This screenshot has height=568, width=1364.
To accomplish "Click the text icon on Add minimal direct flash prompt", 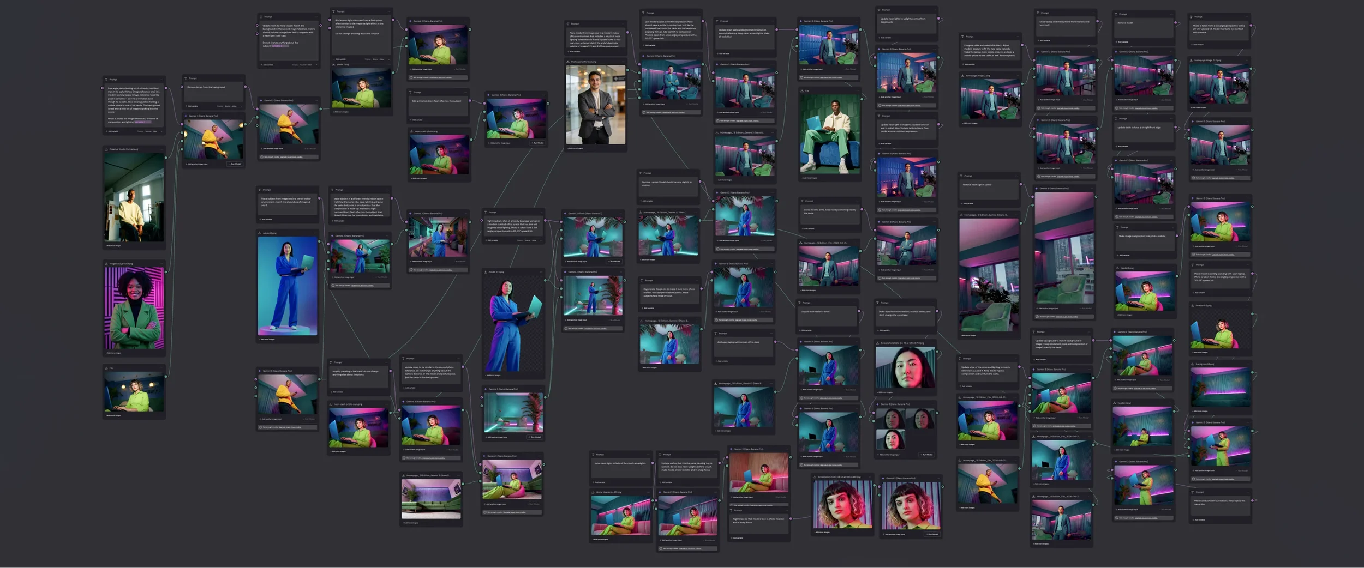I will tap(410, 92).
